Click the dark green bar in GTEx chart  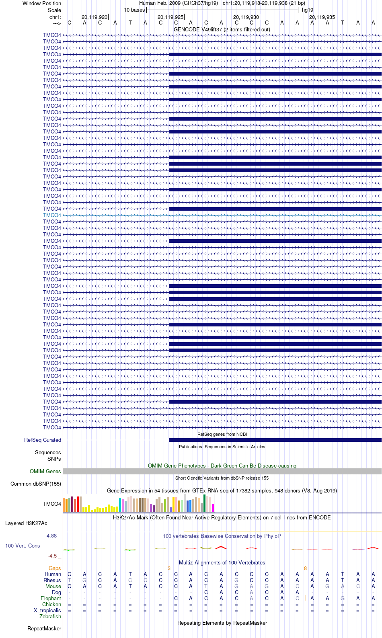204,503
